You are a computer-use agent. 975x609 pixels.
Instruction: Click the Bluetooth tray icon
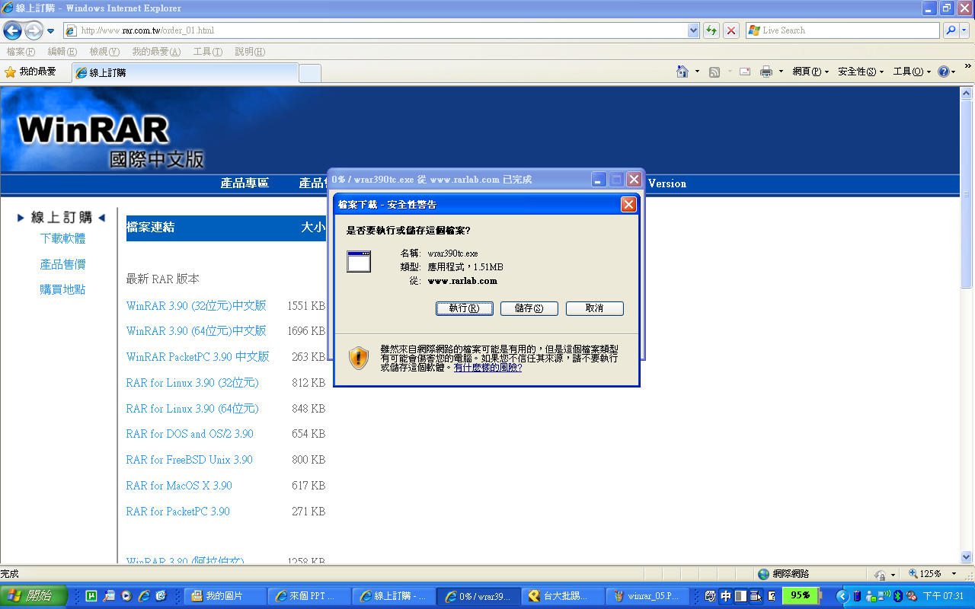click(x=897, y=596)
